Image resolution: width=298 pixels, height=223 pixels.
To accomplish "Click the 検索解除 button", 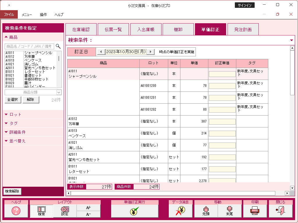I will [x=12, y=191].
